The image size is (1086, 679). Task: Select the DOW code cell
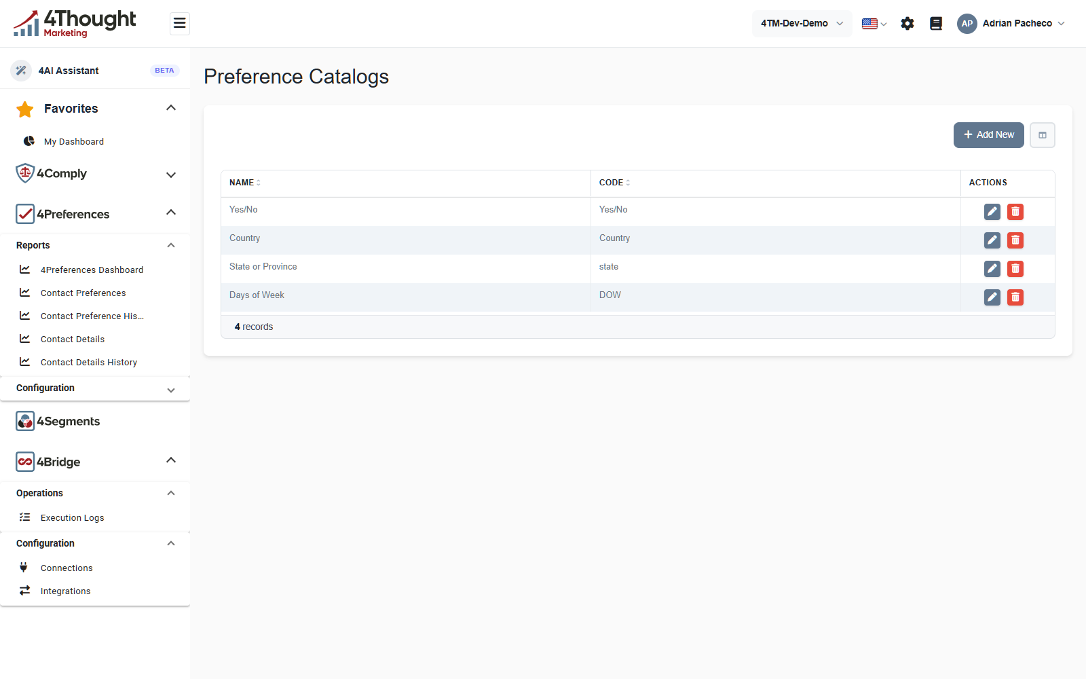coord(776,297)
